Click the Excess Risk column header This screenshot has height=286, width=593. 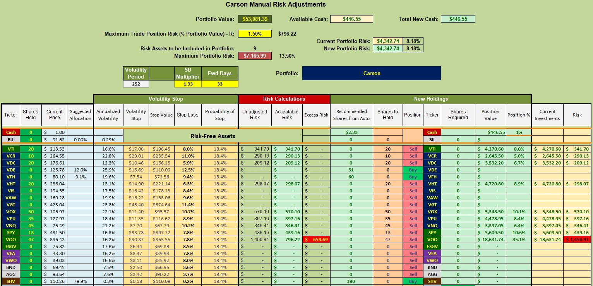point(316,115)
